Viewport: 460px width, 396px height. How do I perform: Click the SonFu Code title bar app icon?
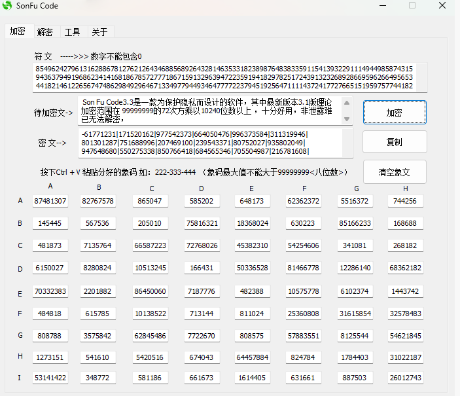pyautogui.click(x=8, y=6)
